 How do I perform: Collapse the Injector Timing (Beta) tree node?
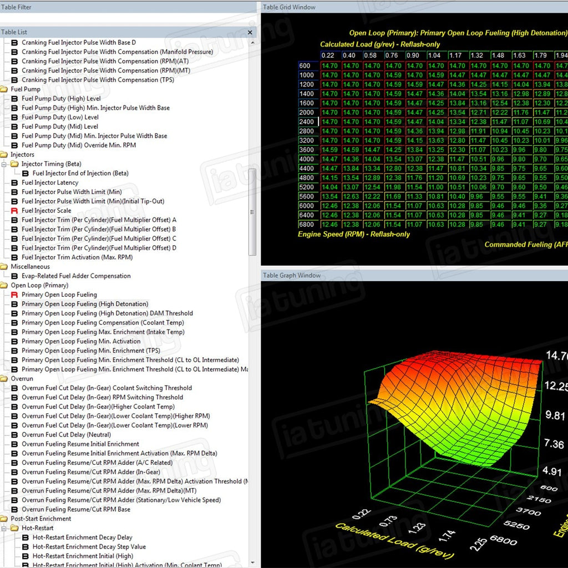[x=4, y=164]
